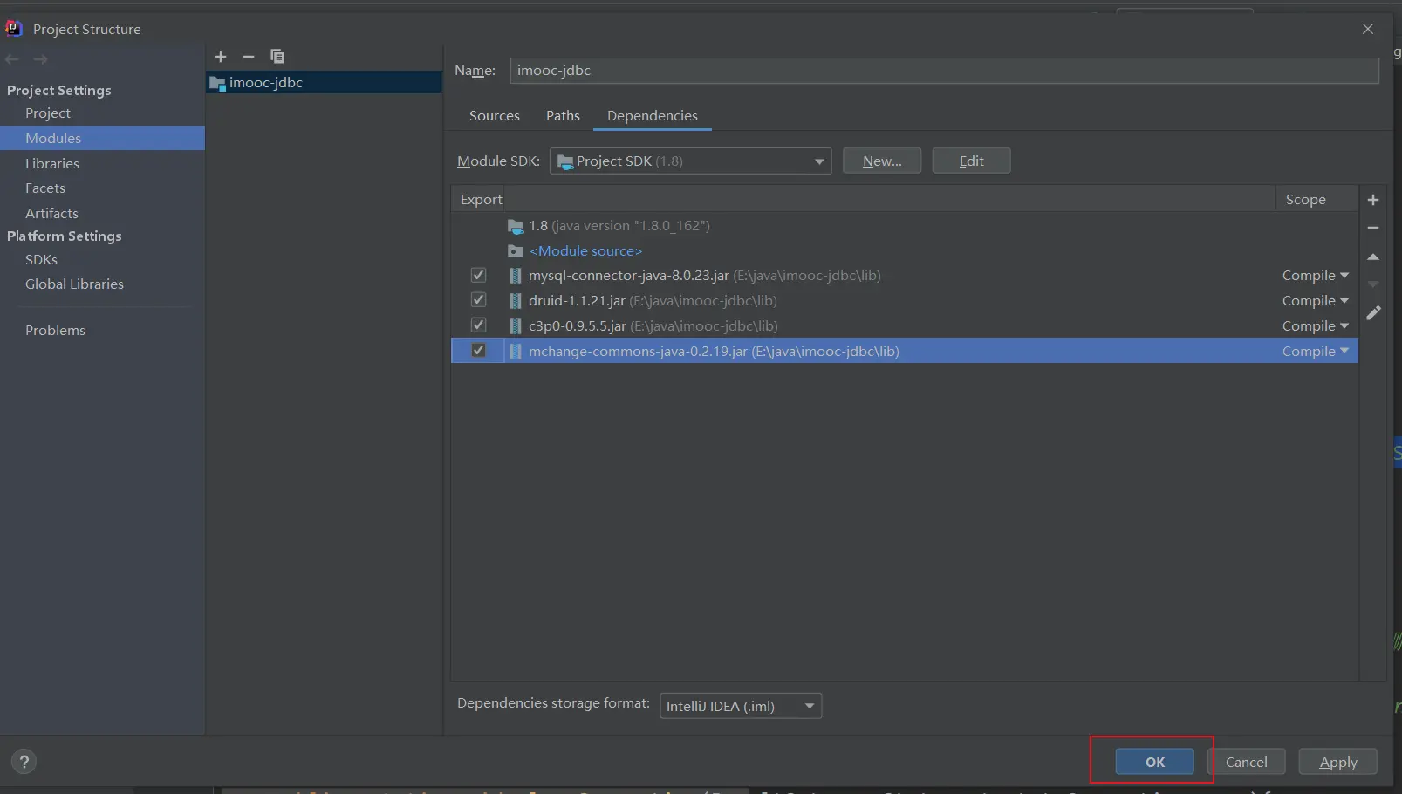The width and height of the screenshot is (1402, 794).
Task: Open the Module SDK dropdown
Action: pos(689,161)
